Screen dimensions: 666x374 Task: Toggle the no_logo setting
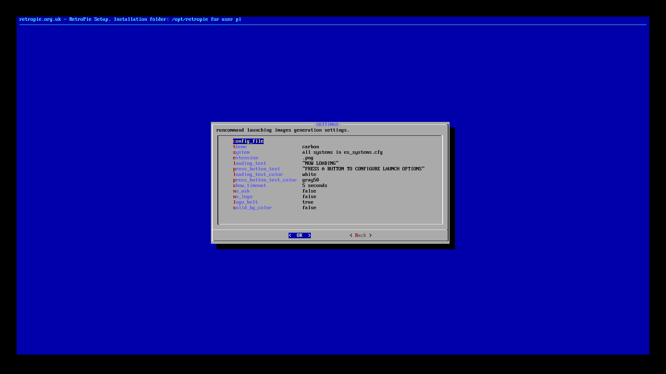242,197
